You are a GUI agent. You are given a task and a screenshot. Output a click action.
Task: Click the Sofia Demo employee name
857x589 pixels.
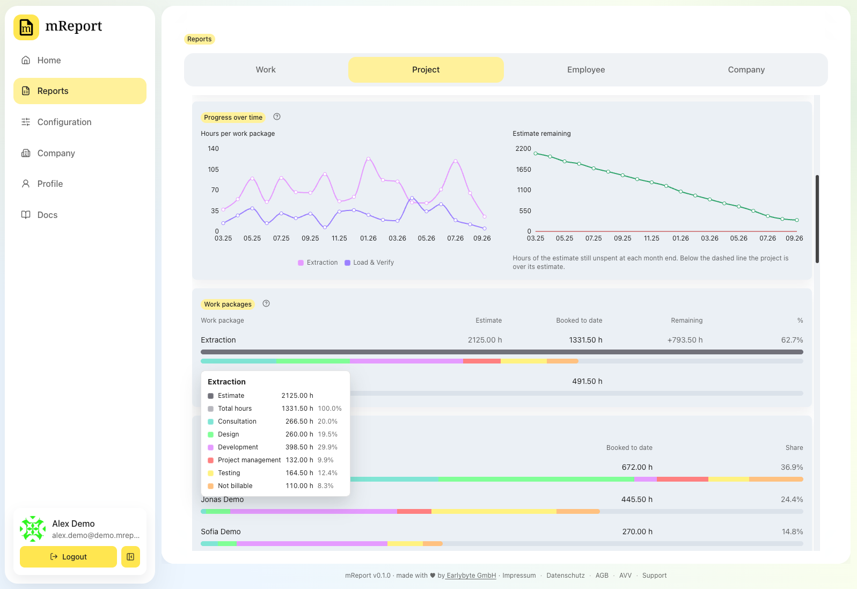[221, 532]
